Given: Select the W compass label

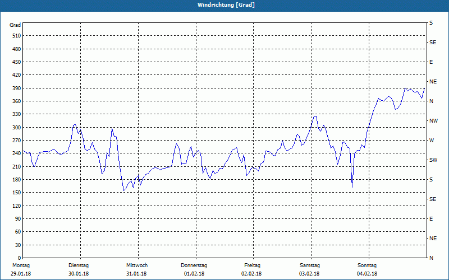Looking at the screenshot, I should [x=432, y=141].
